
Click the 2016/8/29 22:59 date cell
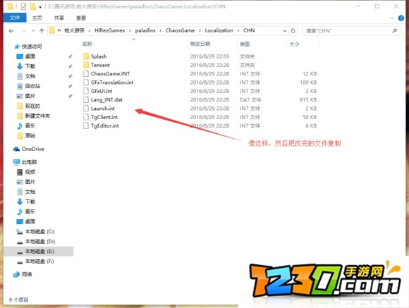tap(209, 56)
